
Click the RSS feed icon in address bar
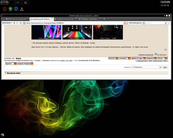[x=125, y=23]
